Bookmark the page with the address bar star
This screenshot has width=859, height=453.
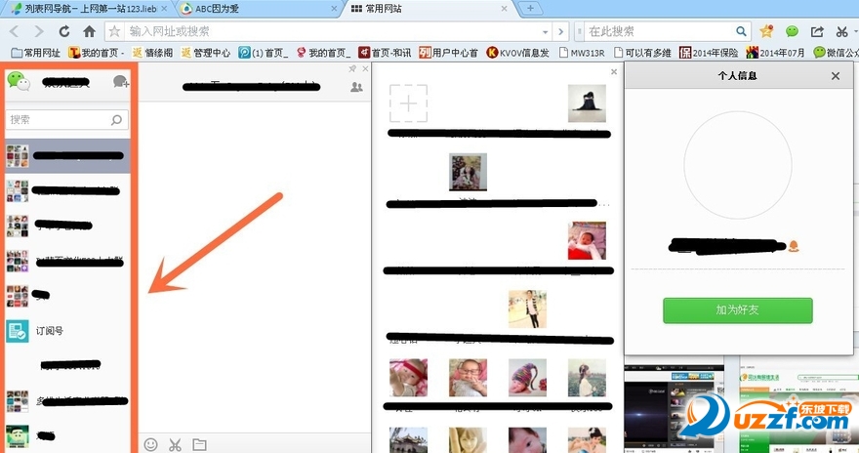tap(114, 31)
